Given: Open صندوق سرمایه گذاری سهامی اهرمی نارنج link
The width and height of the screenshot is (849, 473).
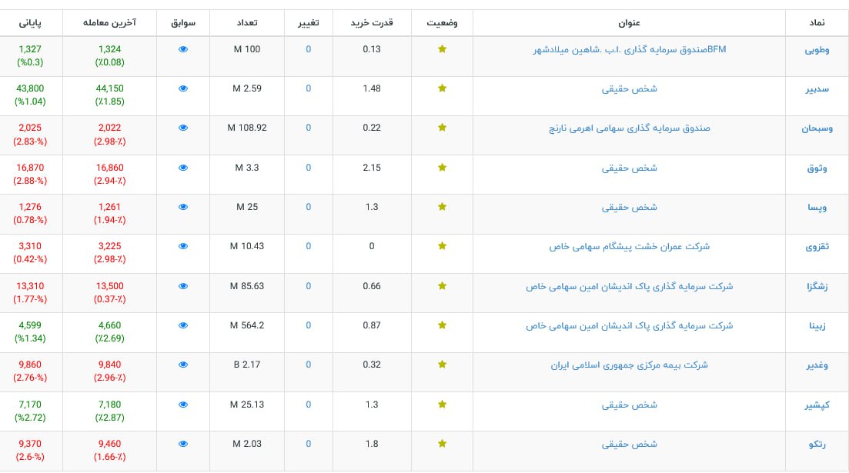Looking at the screenshot, I should 629,128.
